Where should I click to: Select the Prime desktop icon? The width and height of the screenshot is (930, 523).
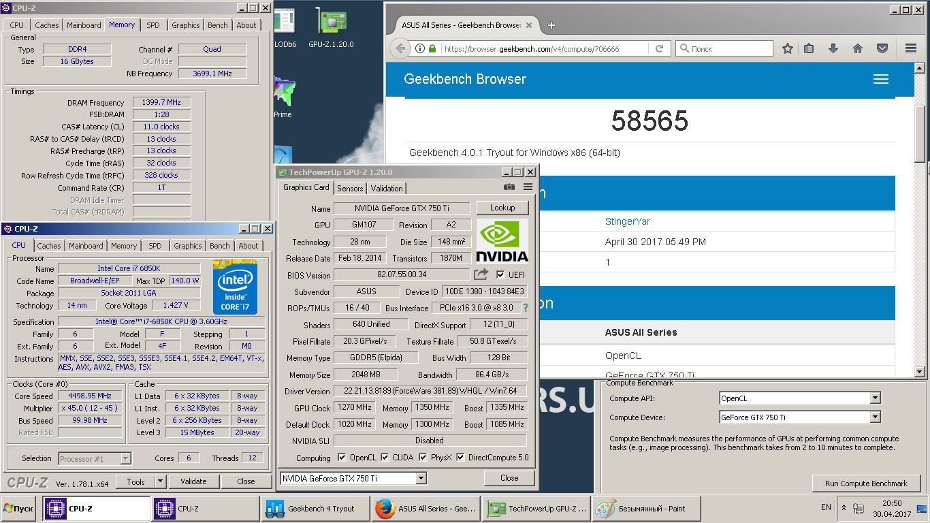click(x=283, y=98)
